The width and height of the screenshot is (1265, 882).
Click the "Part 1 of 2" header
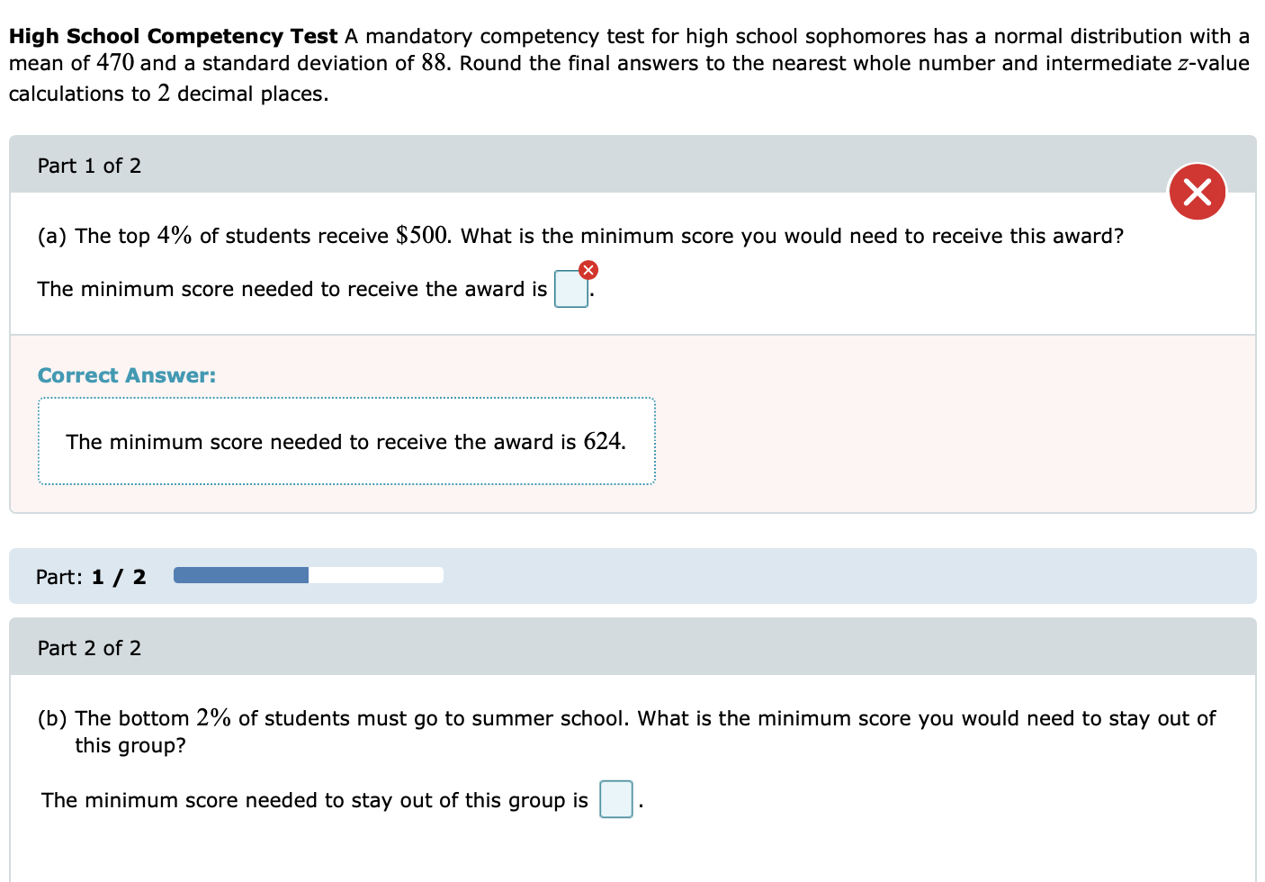pyautogui.click(x=89, y=166)
